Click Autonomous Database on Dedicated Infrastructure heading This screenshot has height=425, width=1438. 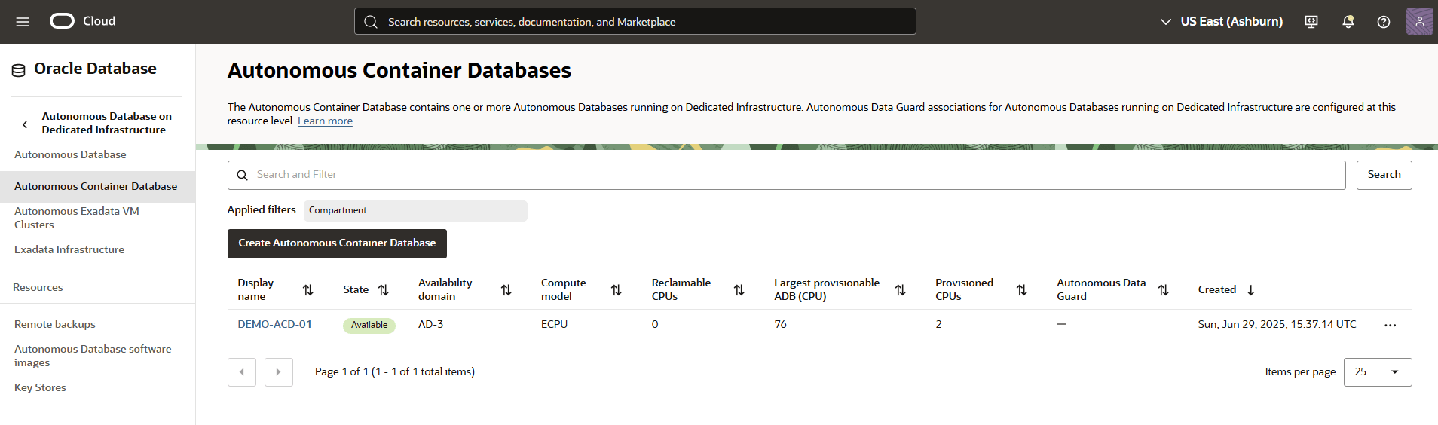(x=106, y=123)
